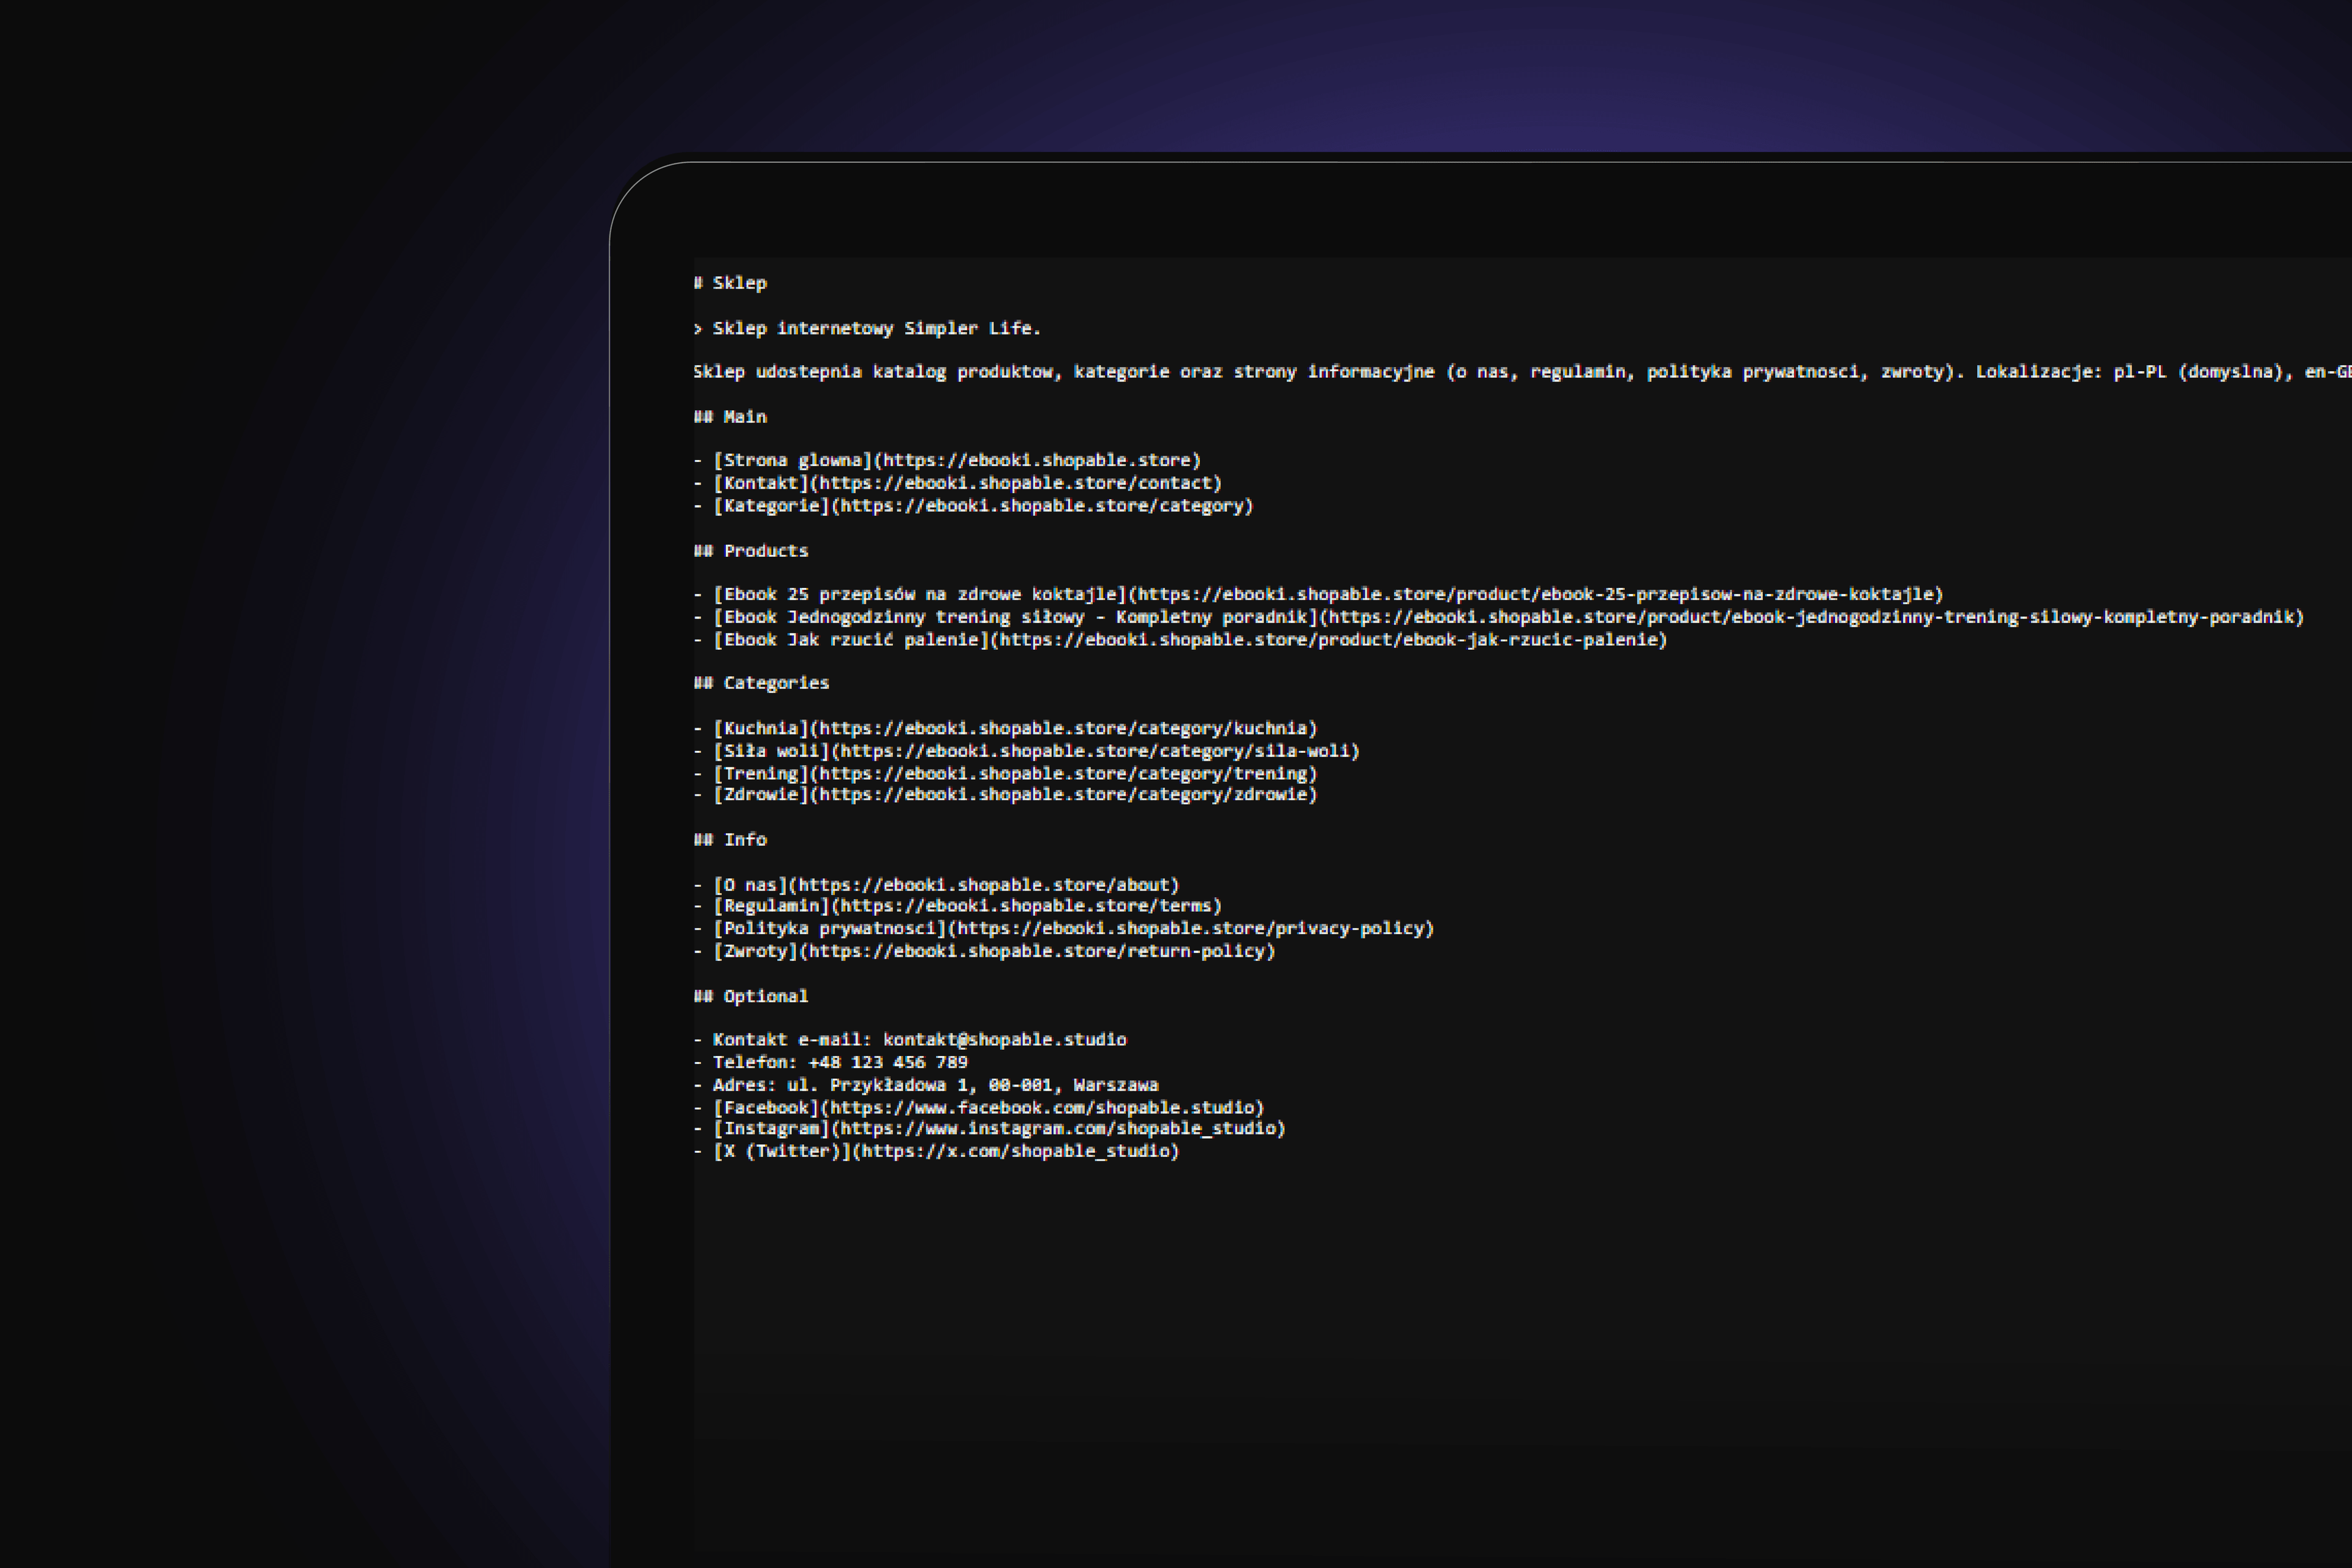Select the "[Kuchnia]" category line

1006,728
